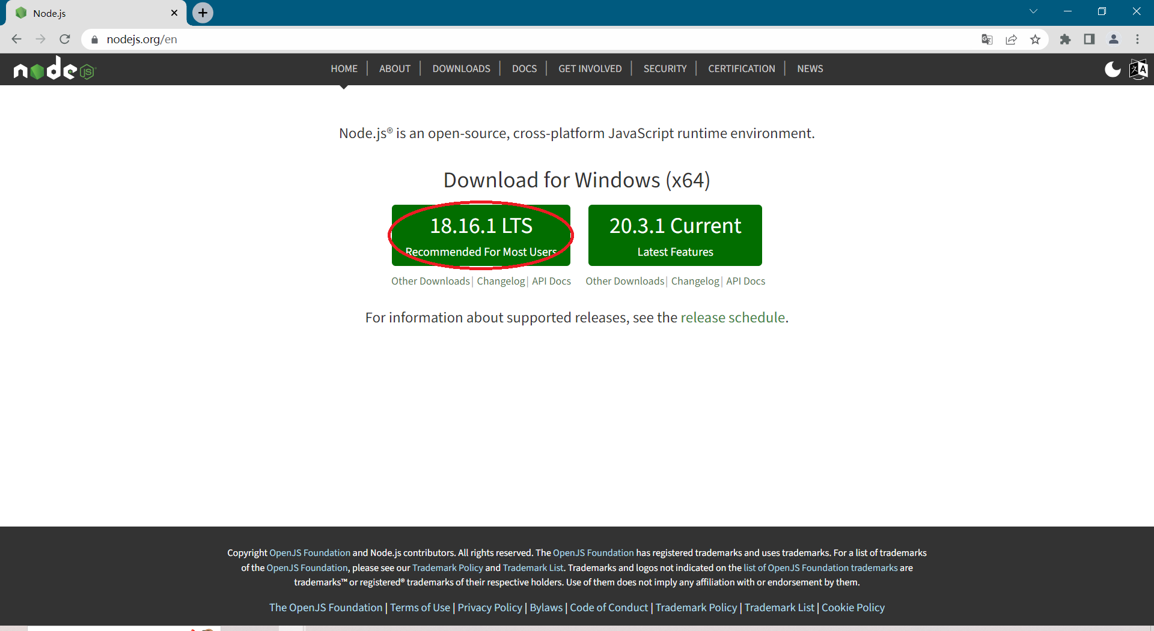
Task: Open the Chrome profile avatar
Action: pyautogui.click(x=1113, y=40)
